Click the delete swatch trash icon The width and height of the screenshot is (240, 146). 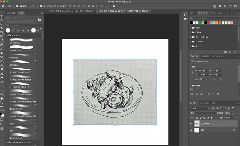[x=235, y=52]
